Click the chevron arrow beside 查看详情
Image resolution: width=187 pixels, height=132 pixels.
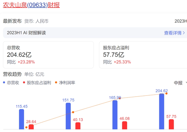coord(184,33)
